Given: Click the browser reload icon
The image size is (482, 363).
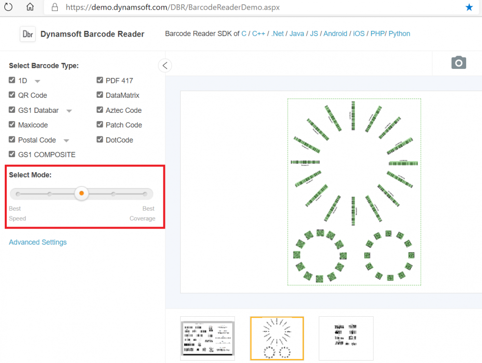Looking at the screenshot, I should coord(9,7).
